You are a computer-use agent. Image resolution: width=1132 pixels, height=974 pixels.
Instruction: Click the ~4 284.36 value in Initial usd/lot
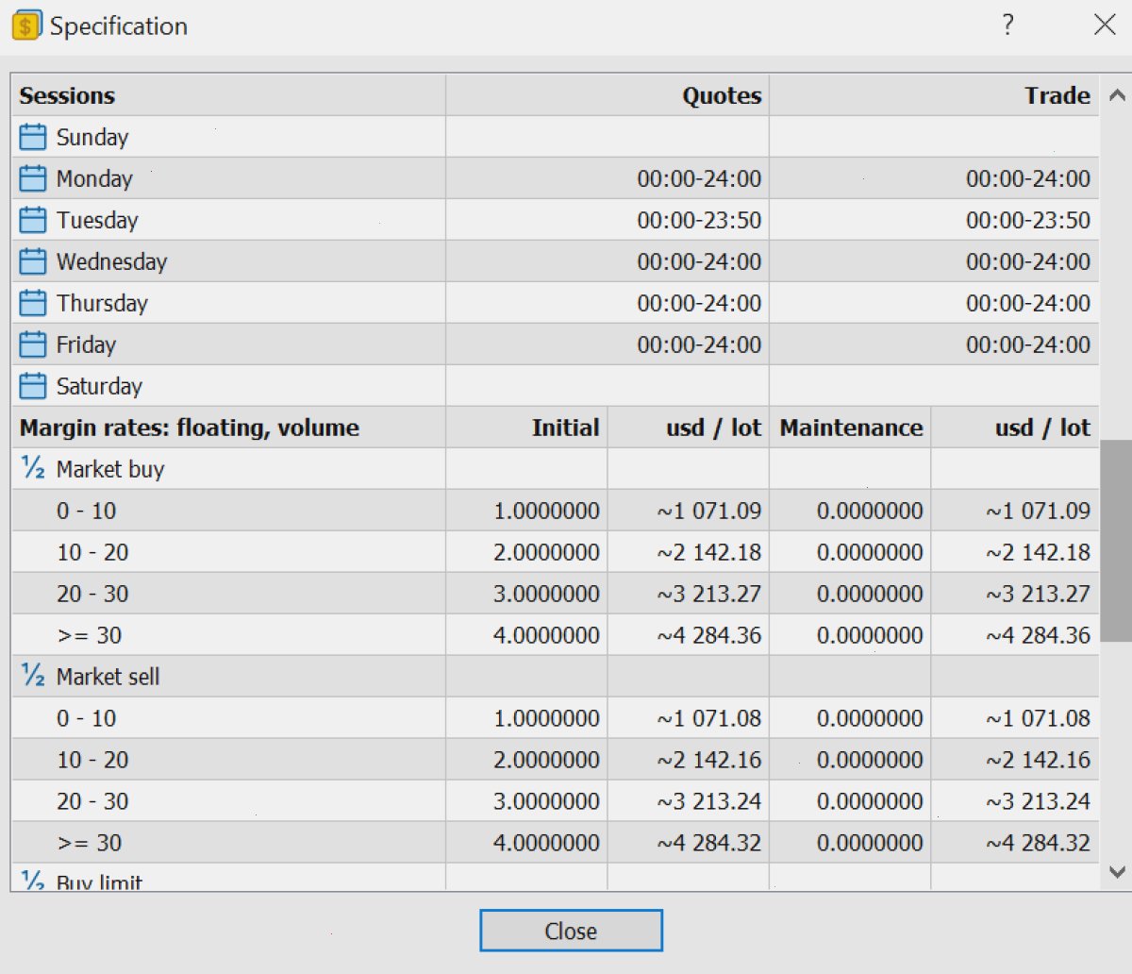pos(709,635)
